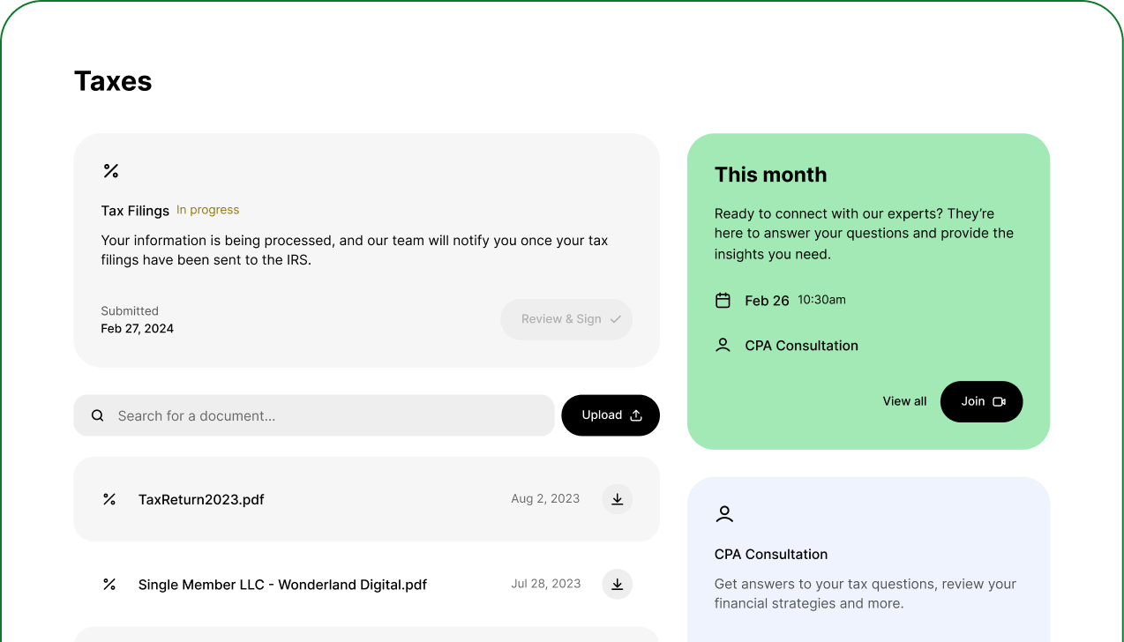Join the CPA consultation video call
The height and width of the screenshot is (642, 1124).
pos(981,401)
